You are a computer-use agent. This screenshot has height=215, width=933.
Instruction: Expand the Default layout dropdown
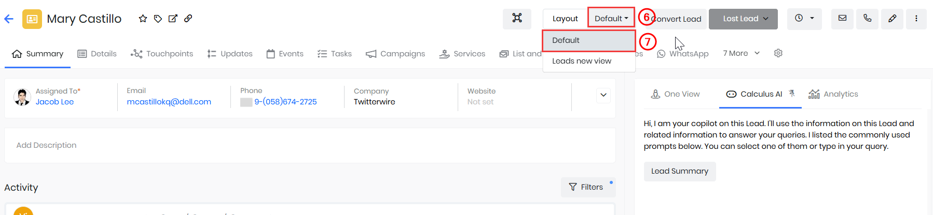pos(611,19)
